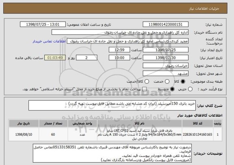Image resolution: width=234 pixels, height=165 pixels.
Task: Select the کالا/خدمت radio button
Action: [x=147, y=81]
